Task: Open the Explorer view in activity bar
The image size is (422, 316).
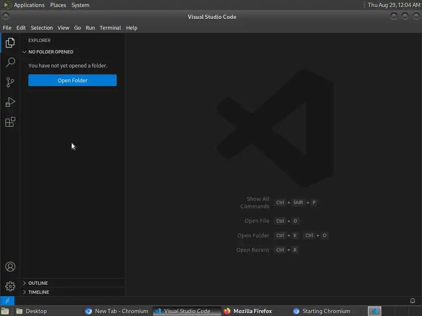Action: pos(10,43)
